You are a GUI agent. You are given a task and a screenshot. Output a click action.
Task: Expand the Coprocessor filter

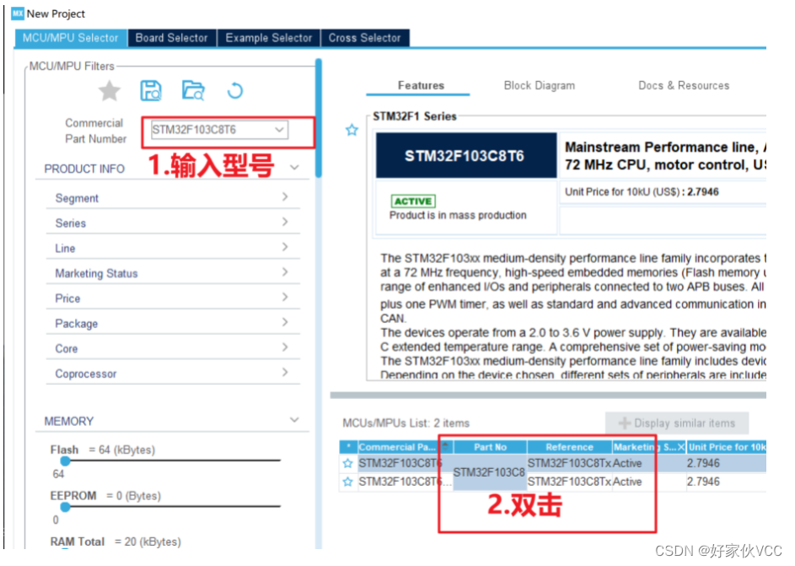coord(285,372)
